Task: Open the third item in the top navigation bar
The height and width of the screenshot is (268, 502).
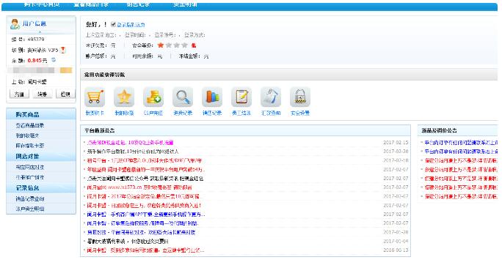Action: tap(139, 4)
